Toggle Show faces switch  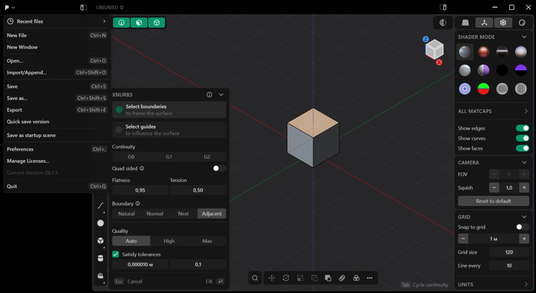click(522, 148)
